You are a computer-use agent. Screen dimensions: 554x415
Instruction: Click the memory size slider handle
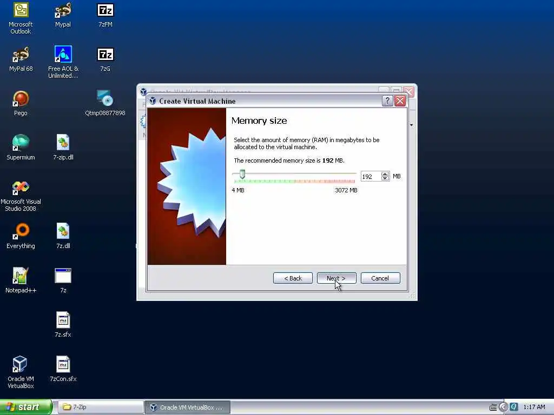(x=242, y=173)
